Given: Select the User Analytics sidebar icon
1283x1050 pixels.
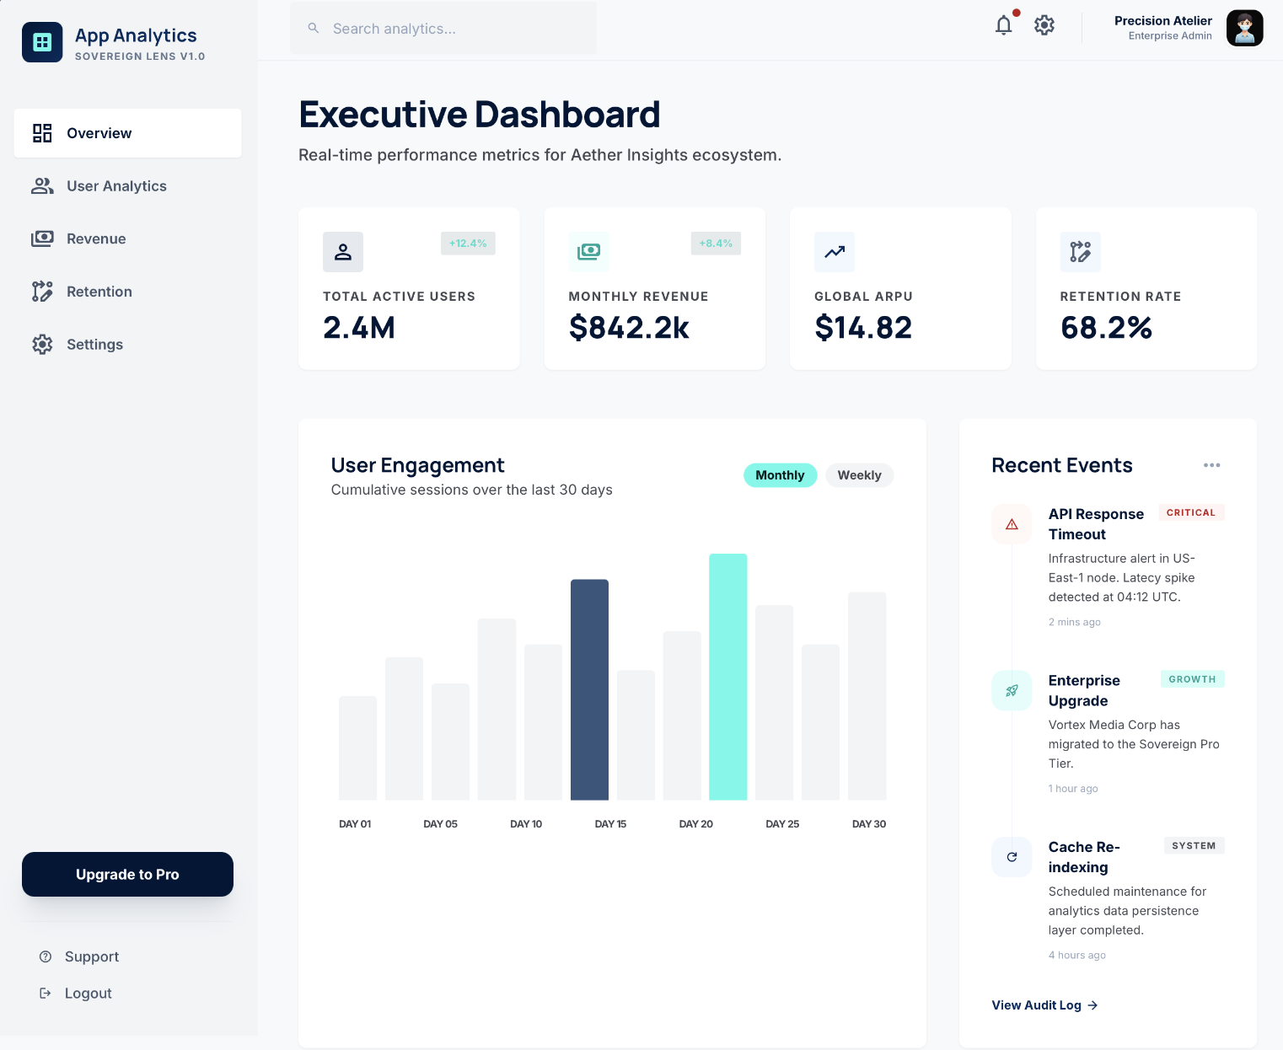Looking at the screenshot, I should click(42, 185).
